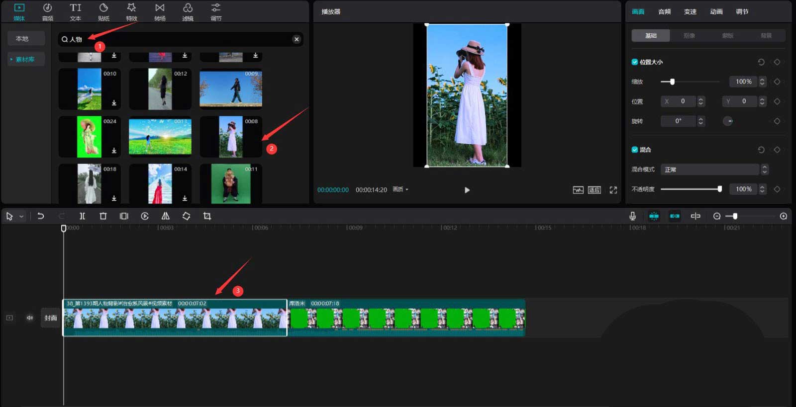Toggle the 混合 checkbox
The width and height of the screenshot is (796, 407).
[635, 150]
